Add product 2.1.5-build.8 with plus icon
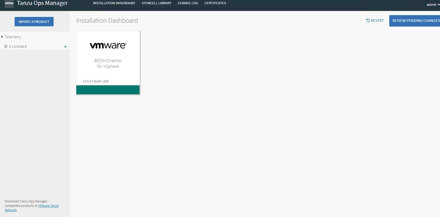The width and height of the screenshot is (440, 217). coord(65,46)
